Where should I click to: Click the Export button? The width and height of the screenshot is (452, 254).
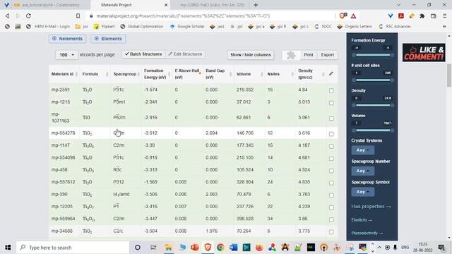(328, 55)
